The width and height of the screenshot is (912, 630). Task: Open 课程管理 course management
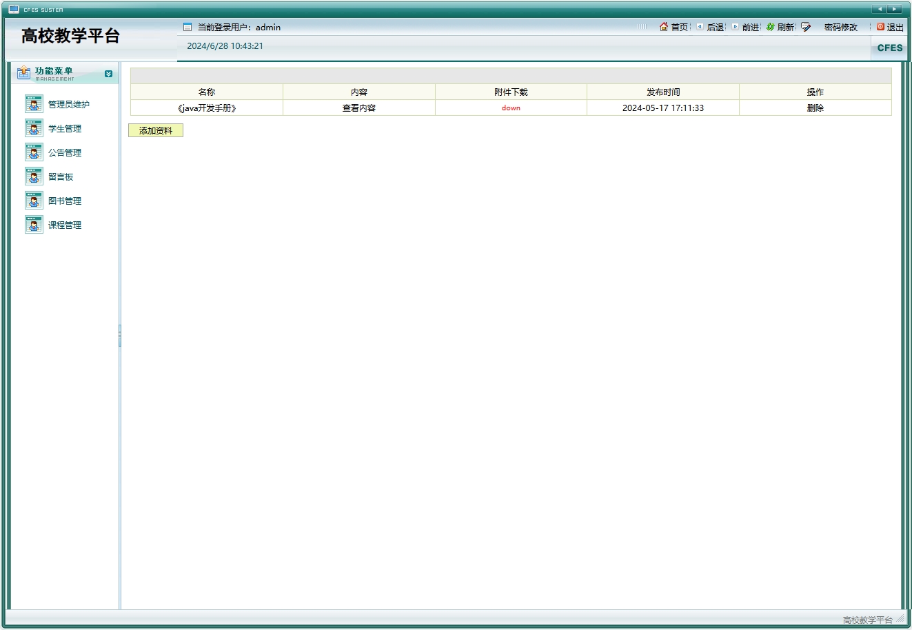click(x=64, y=225)
